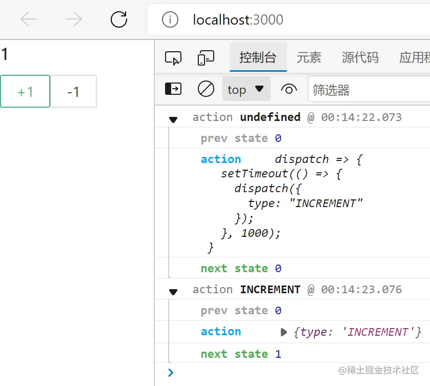Viewport: 430px width, 386px height.
Task: Focus the 筛选器 filter field
Action: point(369,89)
